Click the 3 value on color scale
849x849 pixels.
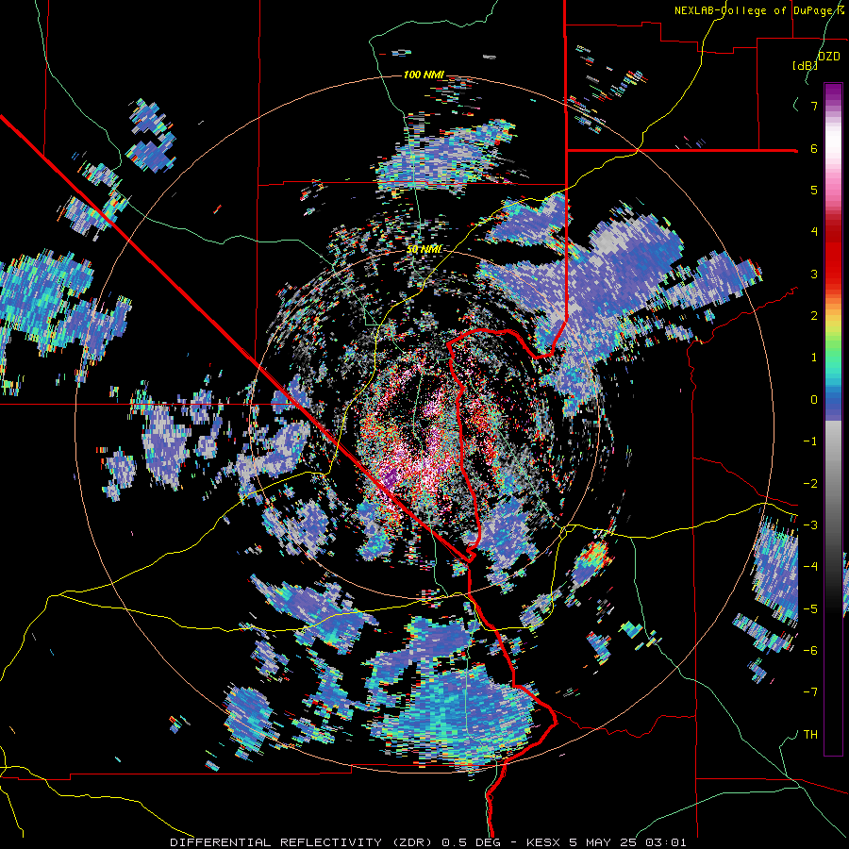pos(814,274)
